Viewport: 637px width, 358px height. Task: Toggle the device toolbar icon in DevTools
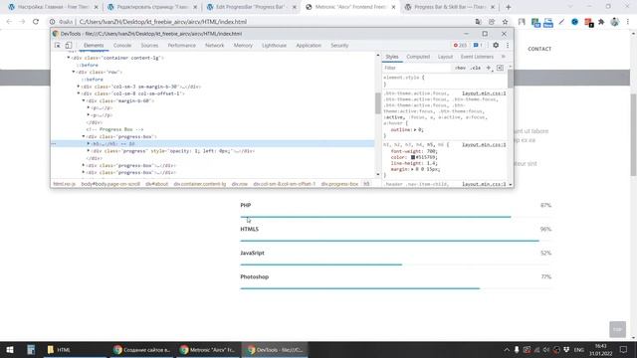click(69, 46)
